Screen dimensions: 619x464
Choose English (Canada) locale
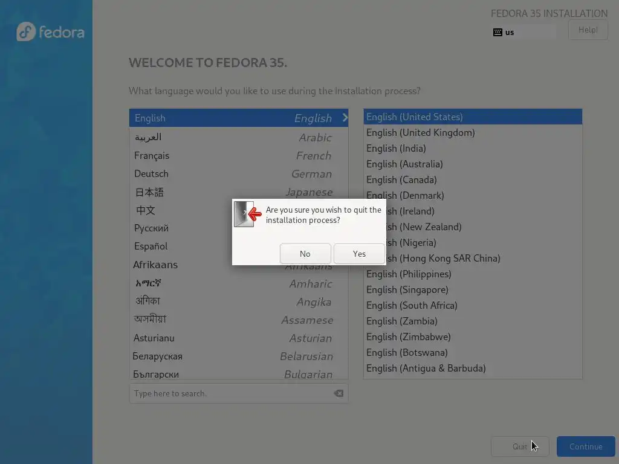[x=473, y=180]
